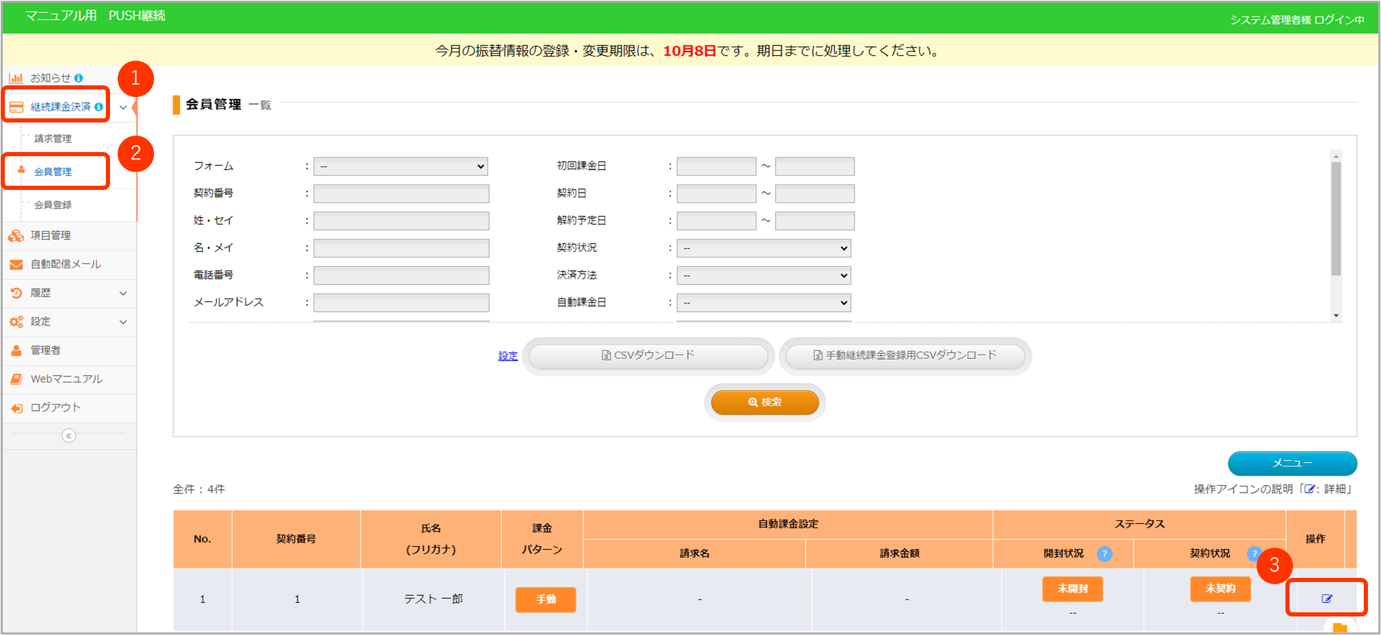Open the detail edit icon for row 1

[x=1327, y=599]
